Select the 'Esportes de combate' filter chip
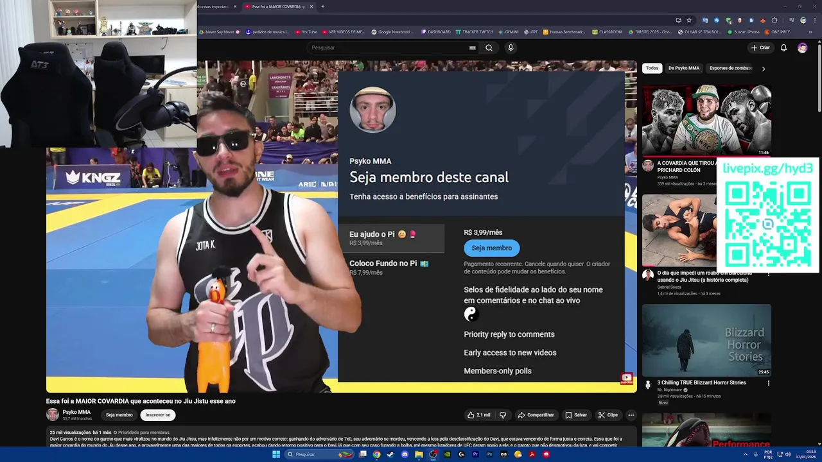 pyautogui.click(x=731, y=68)
